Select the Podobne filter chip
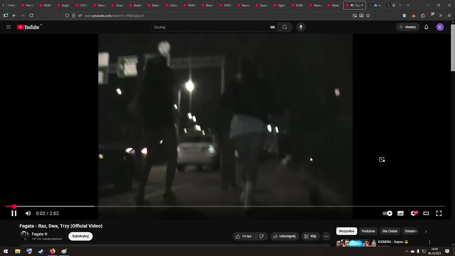455x256 pixels. pyautogui.click(x=368, y=231)
